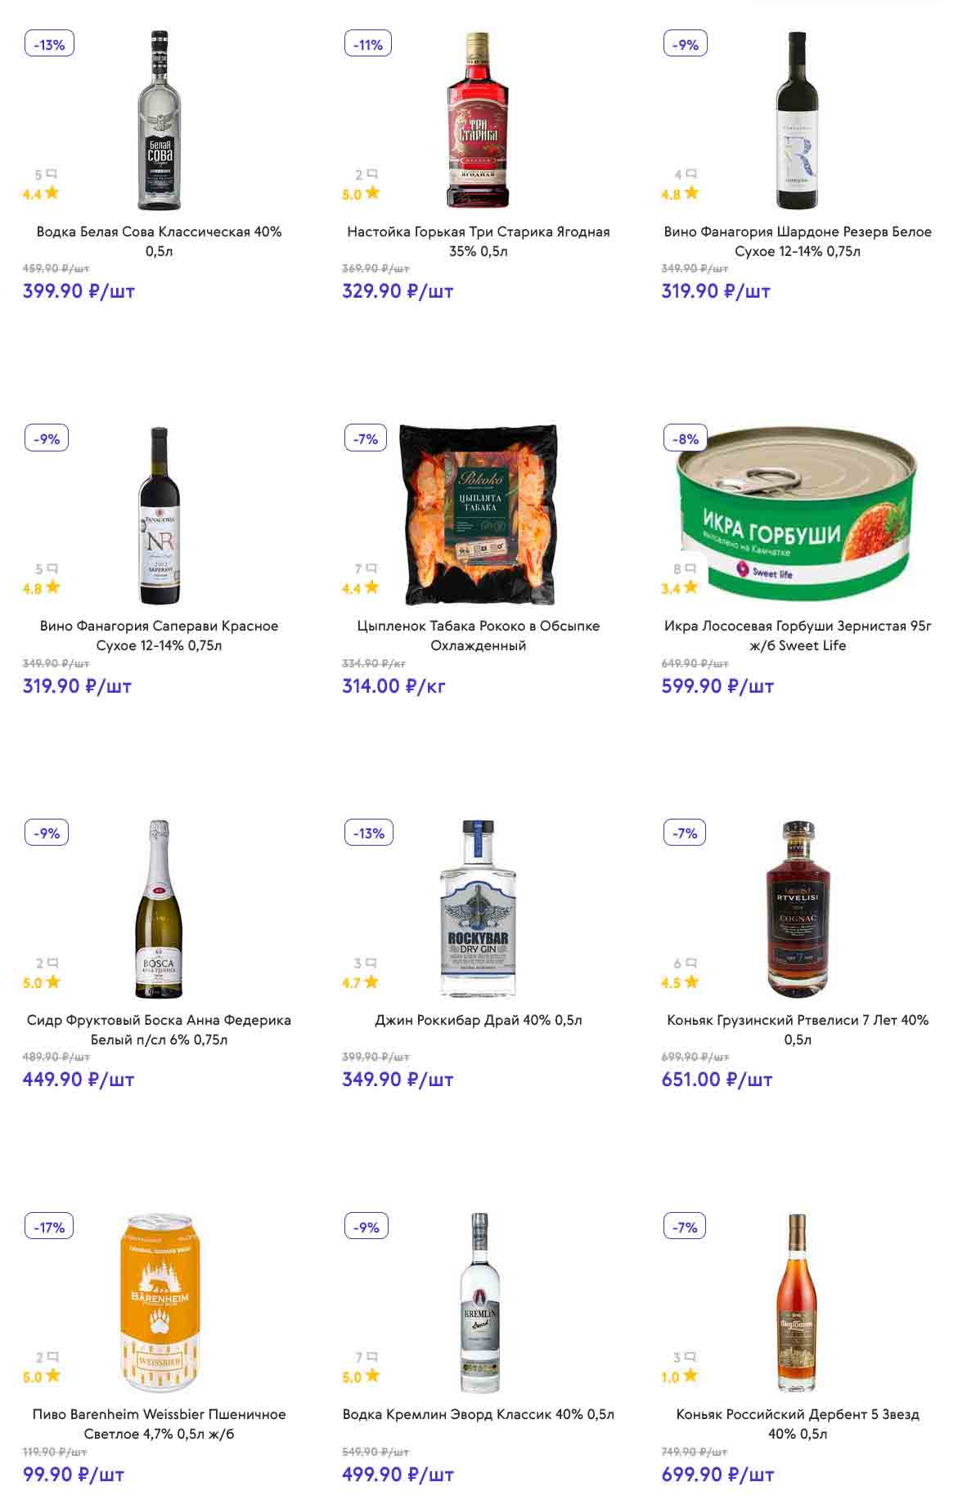This screenshot has height=1500, width=958.
Task: Click the -17% discount badge on Barenheim beer
Action: pyautogui.click(x=49, y=1227)
